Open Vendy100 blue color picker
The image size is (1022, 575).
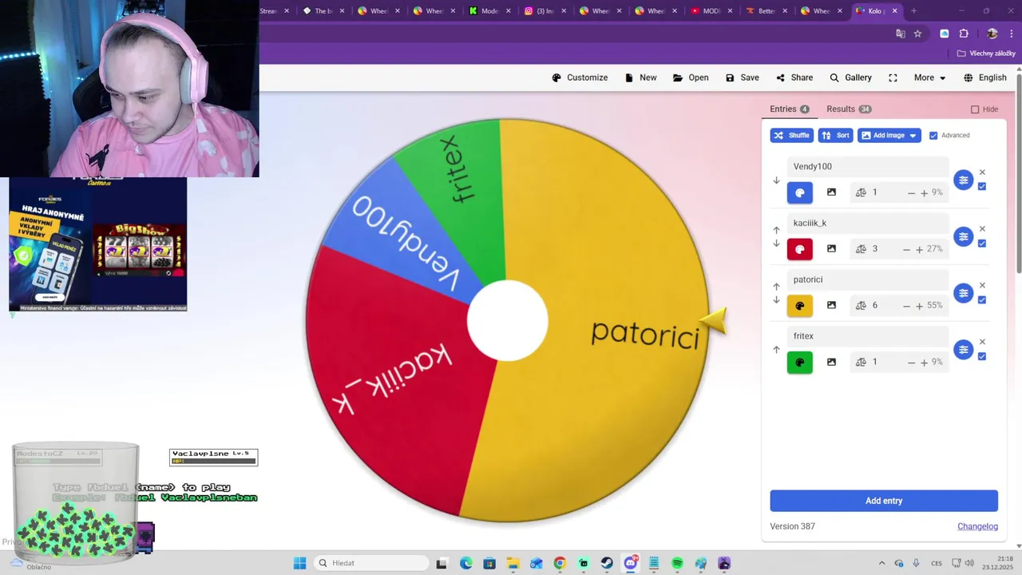800,192
